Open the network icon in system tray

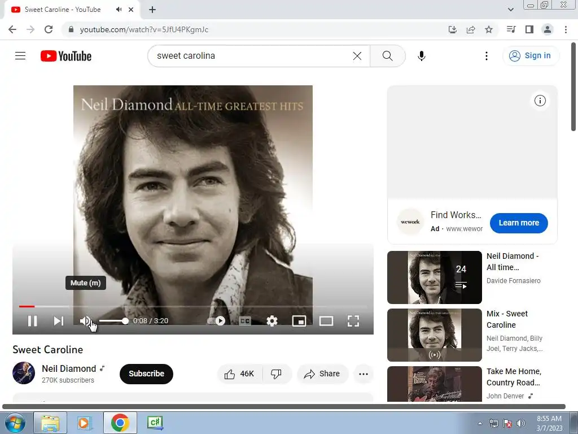point(493,423)
